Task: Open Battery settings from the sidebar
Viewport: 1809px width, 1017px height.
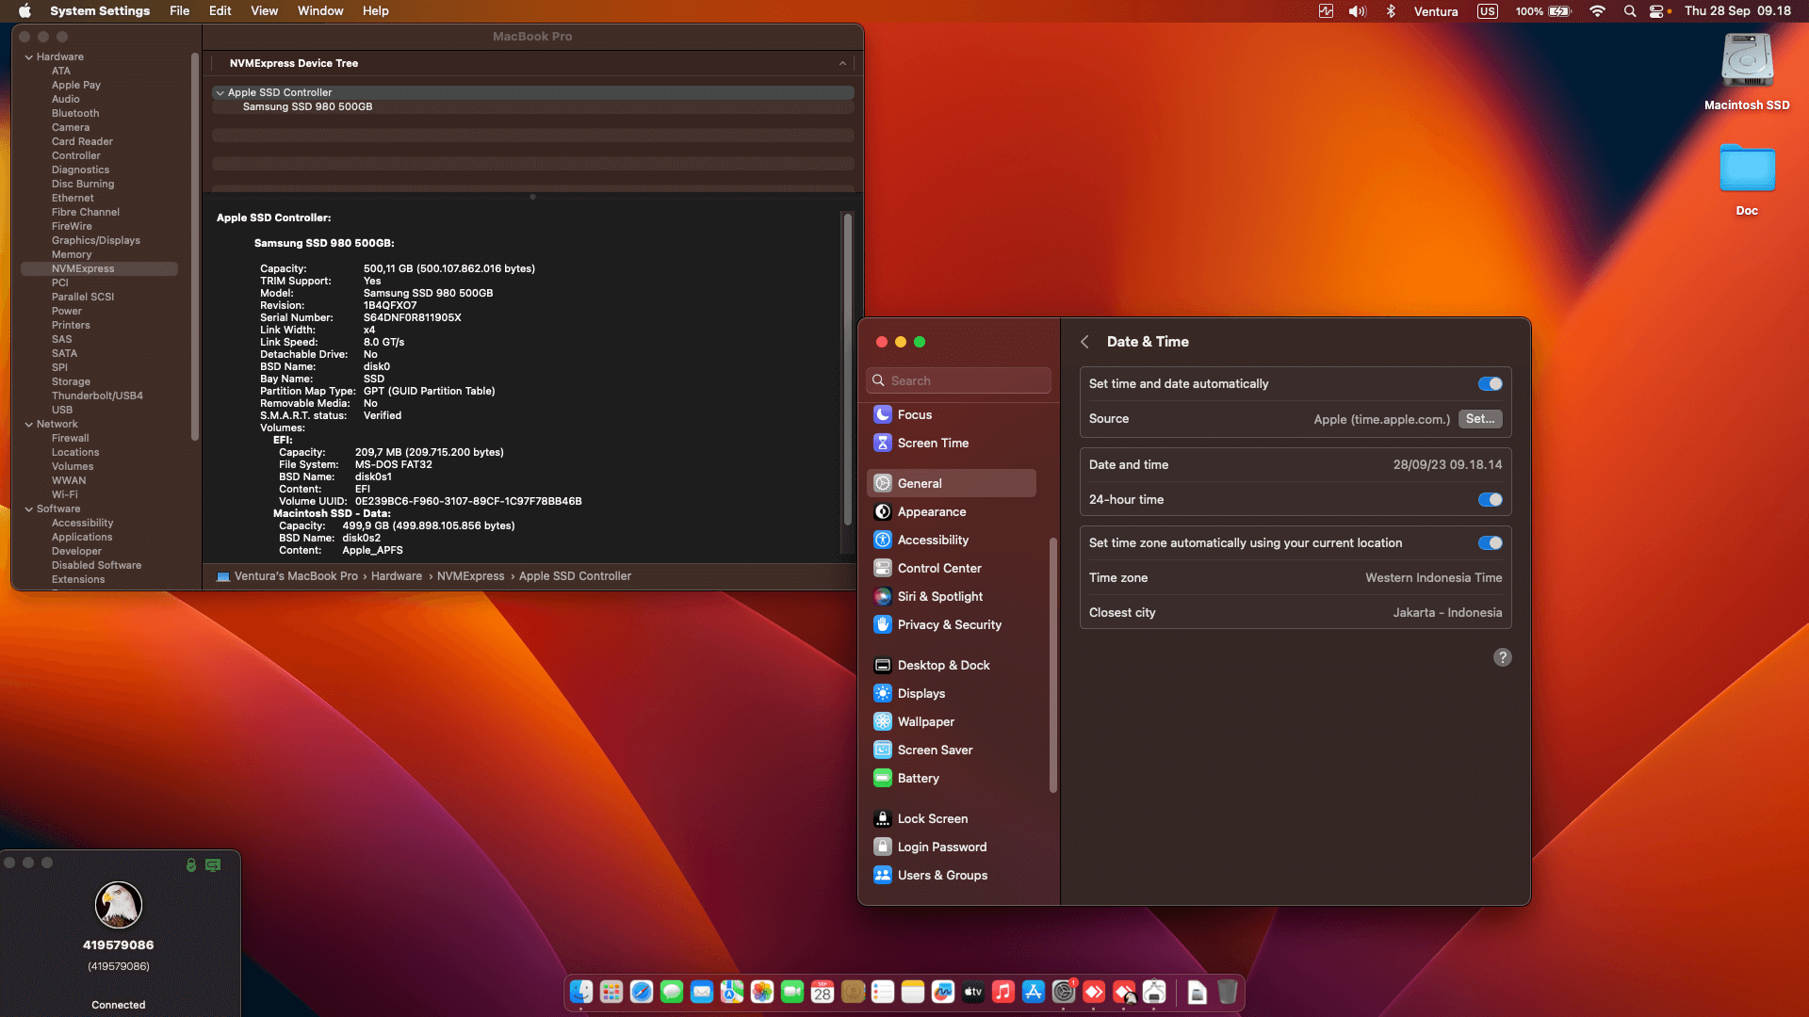Action: point(918,778)
